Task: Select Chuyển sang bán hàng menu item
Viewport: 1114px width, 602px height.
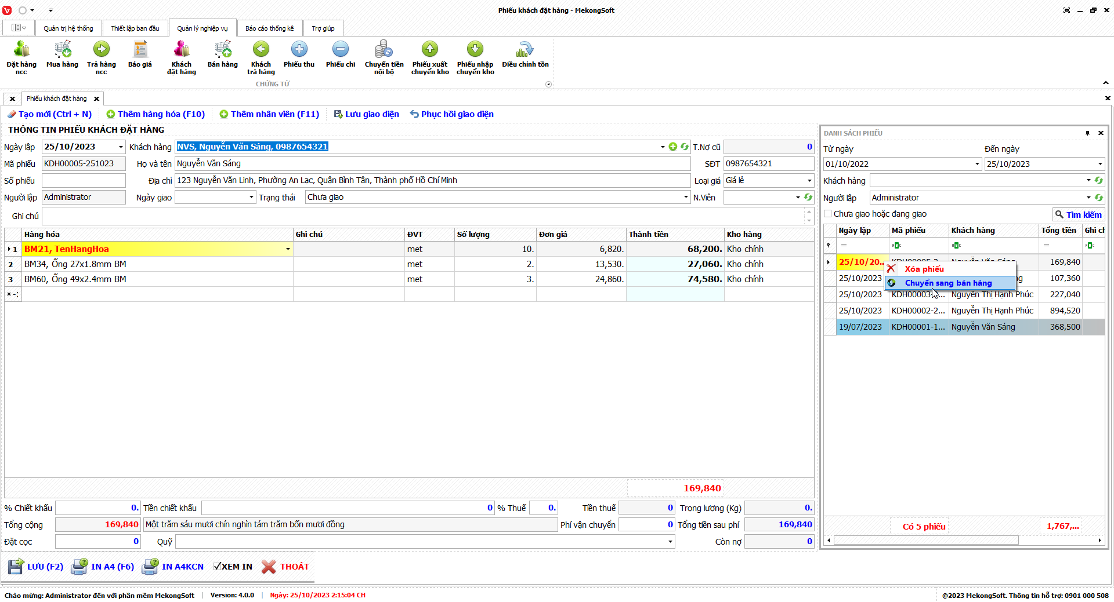Action: (948, 283)
